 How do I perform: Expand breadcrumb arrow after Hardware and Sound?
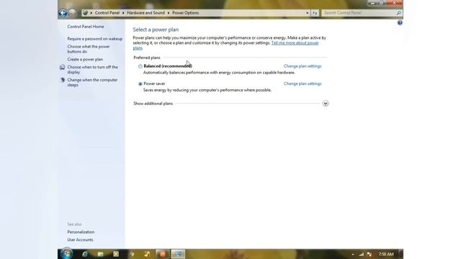tap(169, 13)
